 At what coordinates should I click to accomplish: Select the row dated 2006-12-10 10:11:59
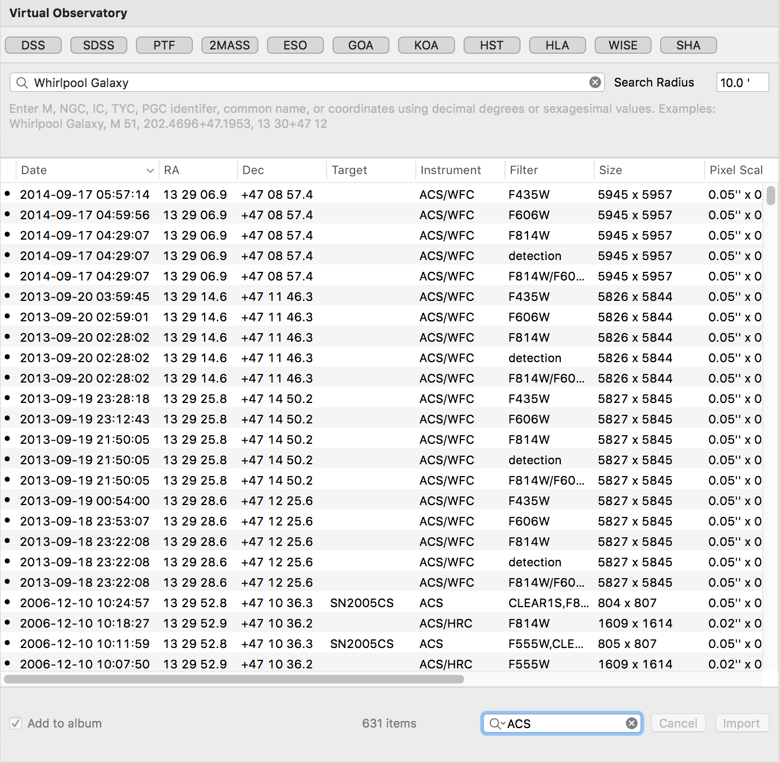pyautogui.click(x=381, y=643)
